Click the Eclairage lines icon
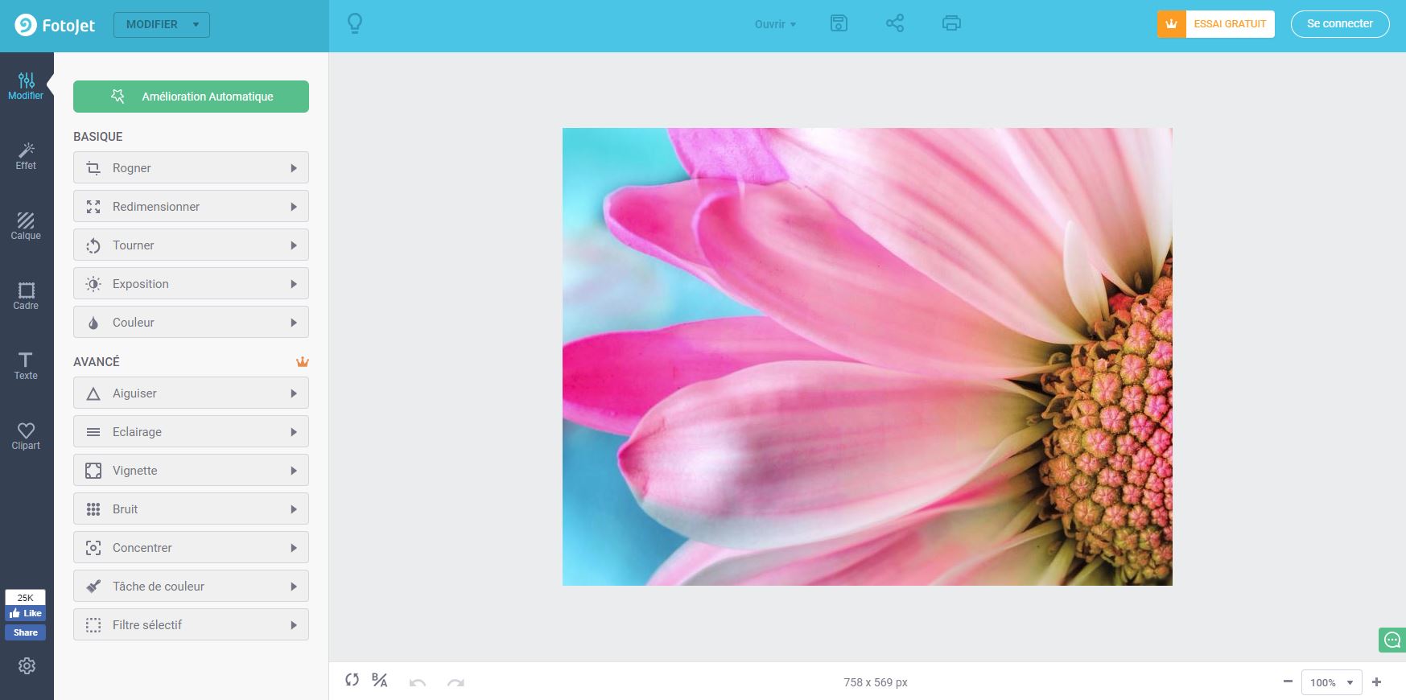Image resolution: width=1406 pixels, height=700 pixels. 93,432
